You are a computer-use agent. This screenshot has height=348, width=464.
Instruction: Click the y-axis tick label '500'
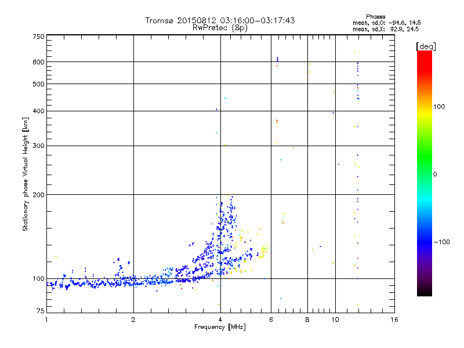pyautogui.click(x=38, y=84)
